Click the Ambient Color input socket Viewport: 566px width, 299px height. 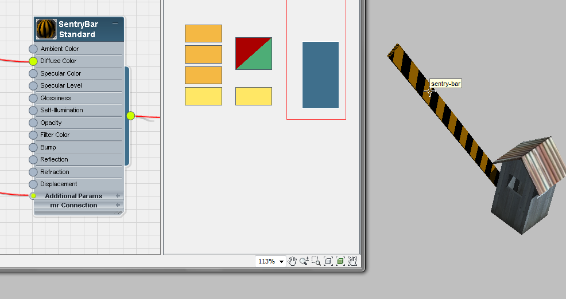33,49
